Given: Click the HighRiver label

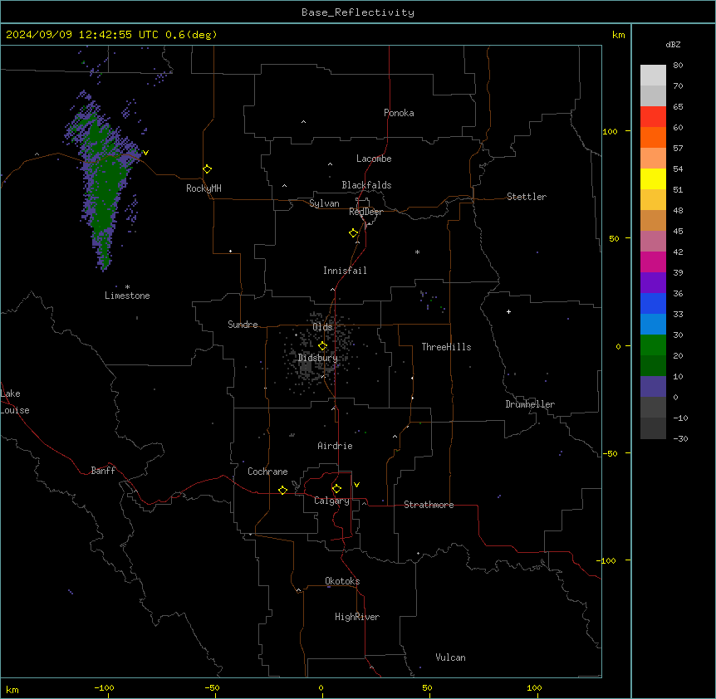Looking at the screenshot, I should (x=357, y=617).
